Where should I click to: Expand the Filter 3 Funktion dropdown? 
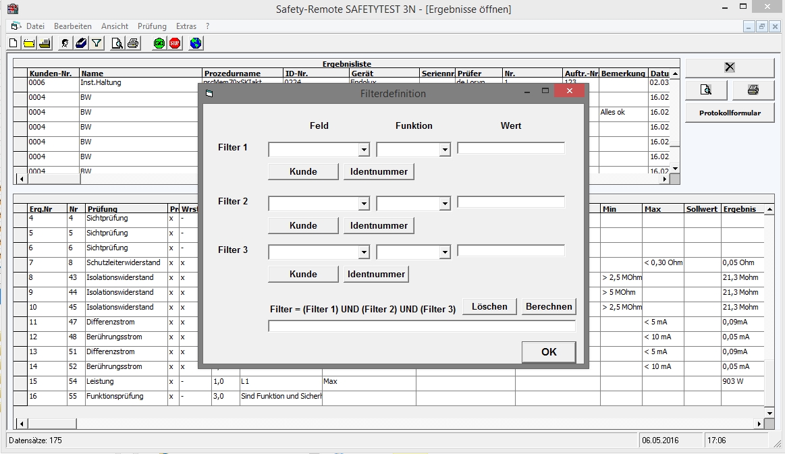point(445,252)
